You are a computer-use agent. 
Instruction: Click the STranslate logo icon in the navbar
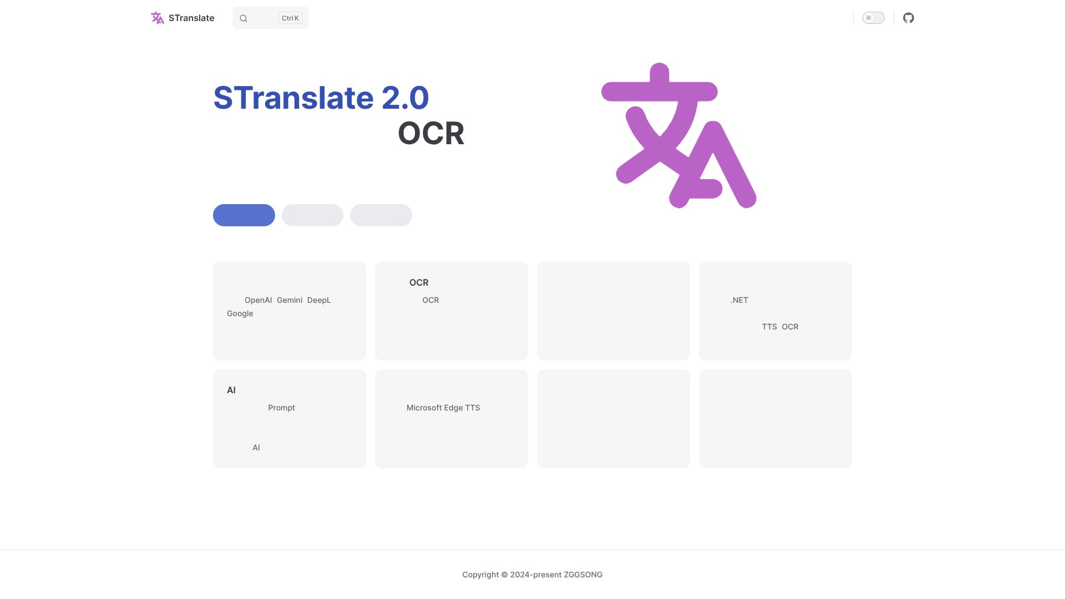(158, 18)
